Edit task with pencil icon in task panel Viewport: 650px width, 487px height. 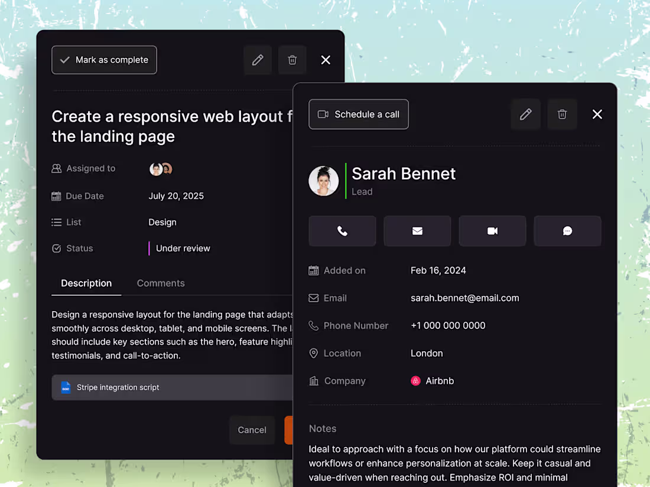tap(258, 60)
